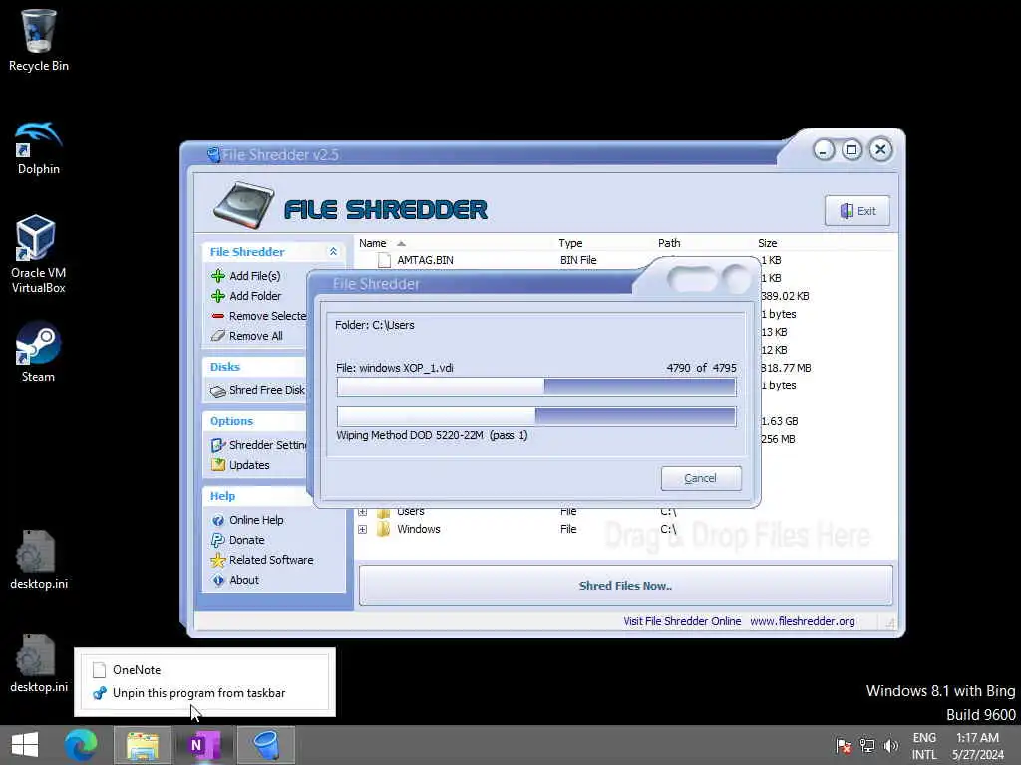
Task: Click the 318.77 MB size entry
Action: point(786,368)
